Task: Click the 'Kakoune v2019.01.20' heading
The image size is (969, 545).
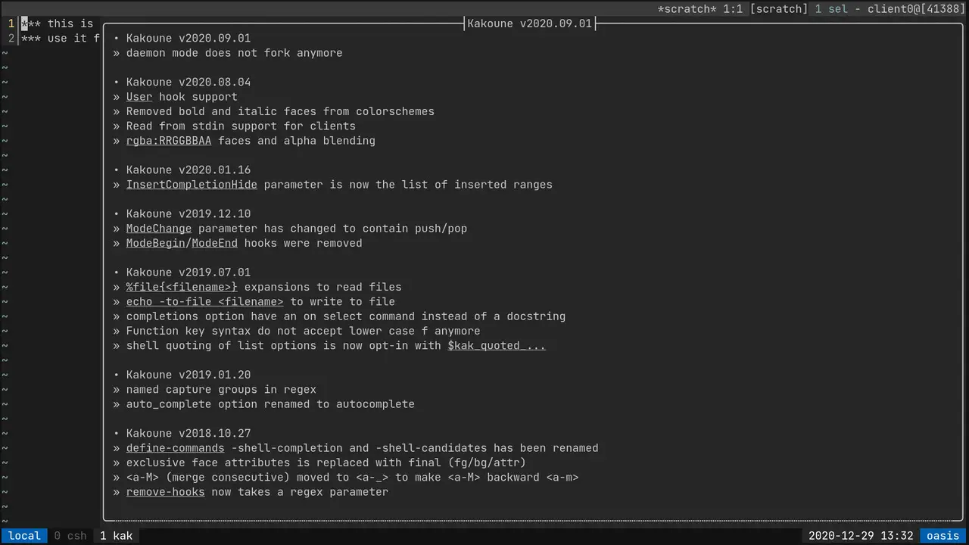Action: [189, 375]
